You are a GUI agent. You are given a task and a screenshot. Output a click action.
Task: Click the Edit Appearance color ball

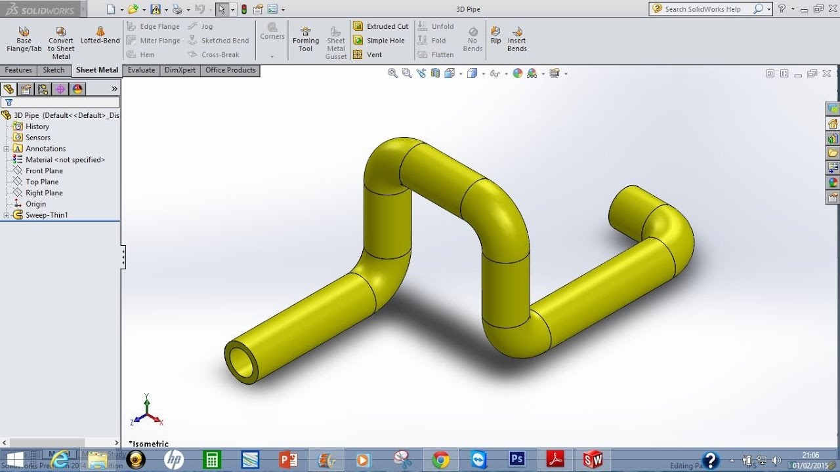pos(518,73)
